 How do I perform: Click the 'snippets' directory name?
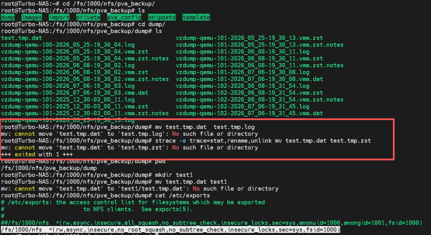pyautogui.click(x=162, y=17)
